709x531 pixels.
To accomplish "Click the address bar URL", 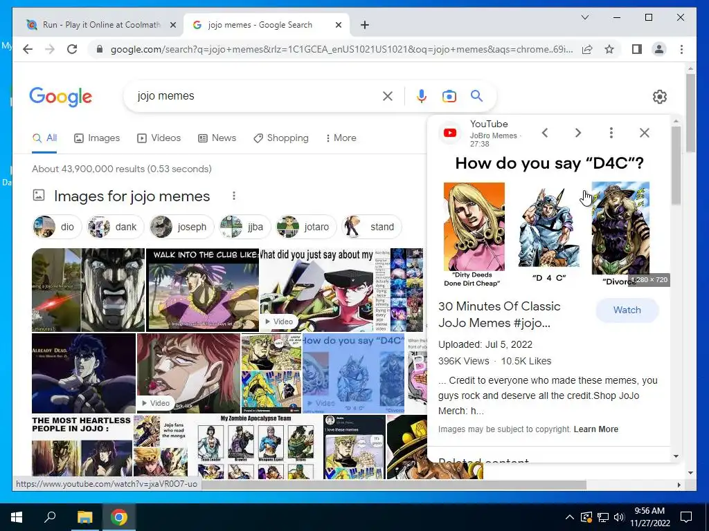I will (x=341, y=49).
